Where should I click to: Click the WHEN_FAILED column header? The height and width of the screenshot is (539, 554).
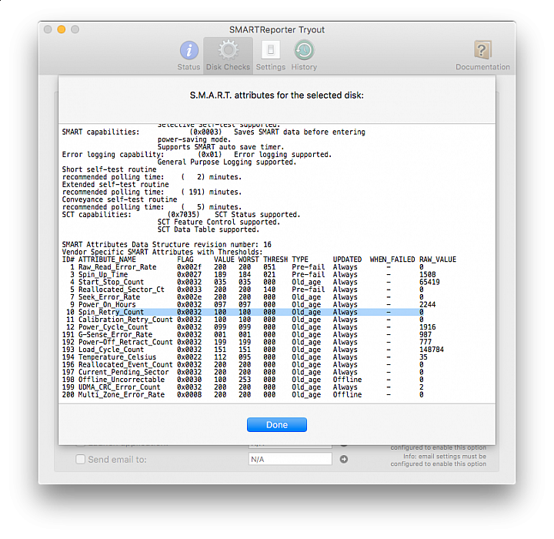pyautogui.click(x=392, y=259)
